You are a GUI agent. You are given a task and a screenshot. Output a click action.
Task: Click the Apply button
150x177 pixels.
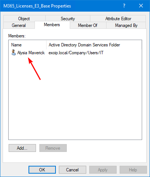click(x=103, y=170)
